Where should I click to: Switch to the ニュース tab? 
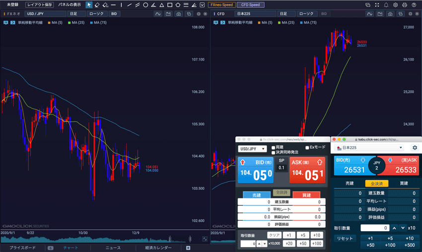coord(112,248)
